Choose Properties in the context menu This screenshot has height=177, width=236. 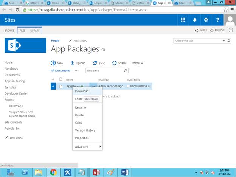tap(87, 138)
